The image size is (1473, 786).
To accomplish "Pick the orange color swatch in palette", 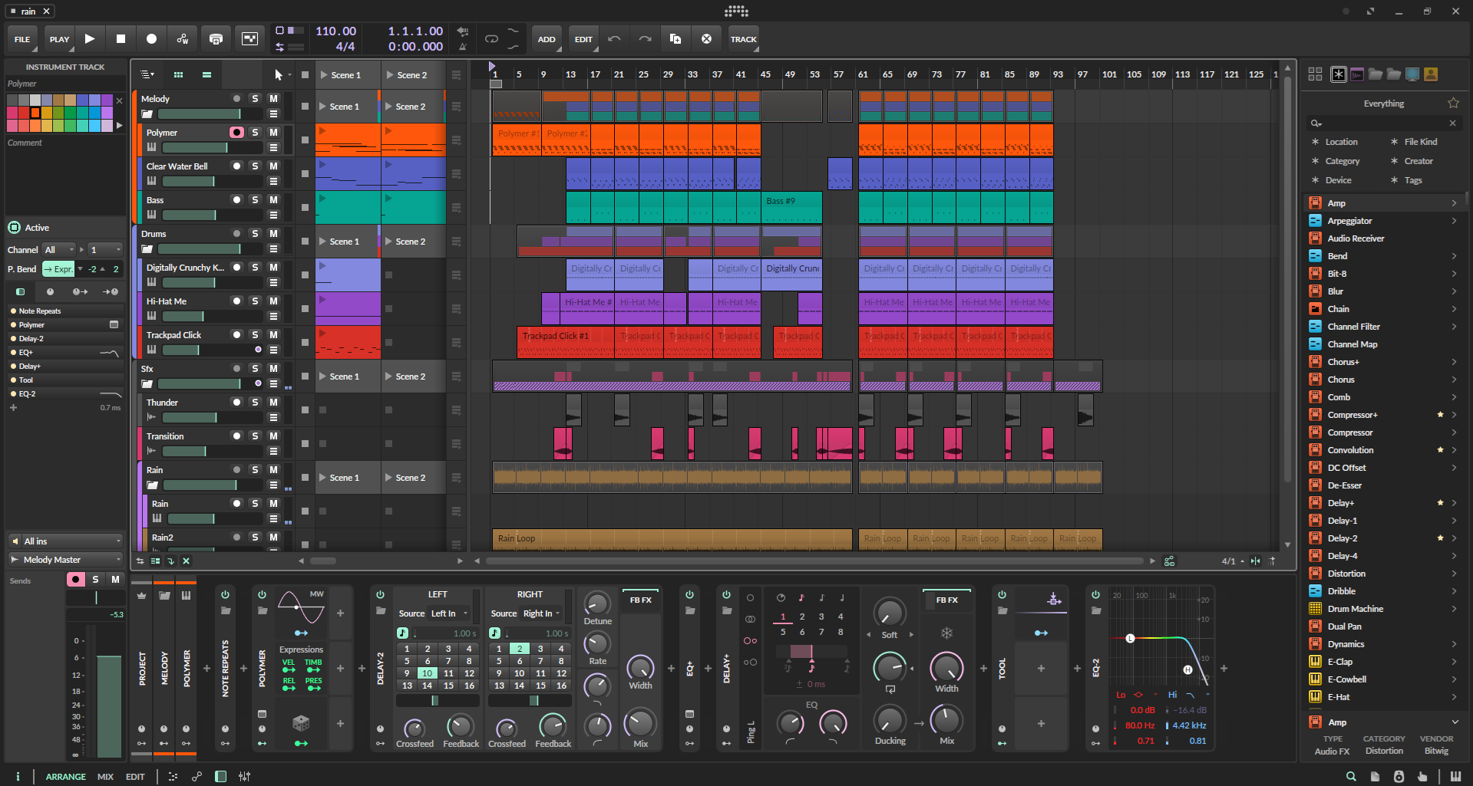I will coord(35,113).
